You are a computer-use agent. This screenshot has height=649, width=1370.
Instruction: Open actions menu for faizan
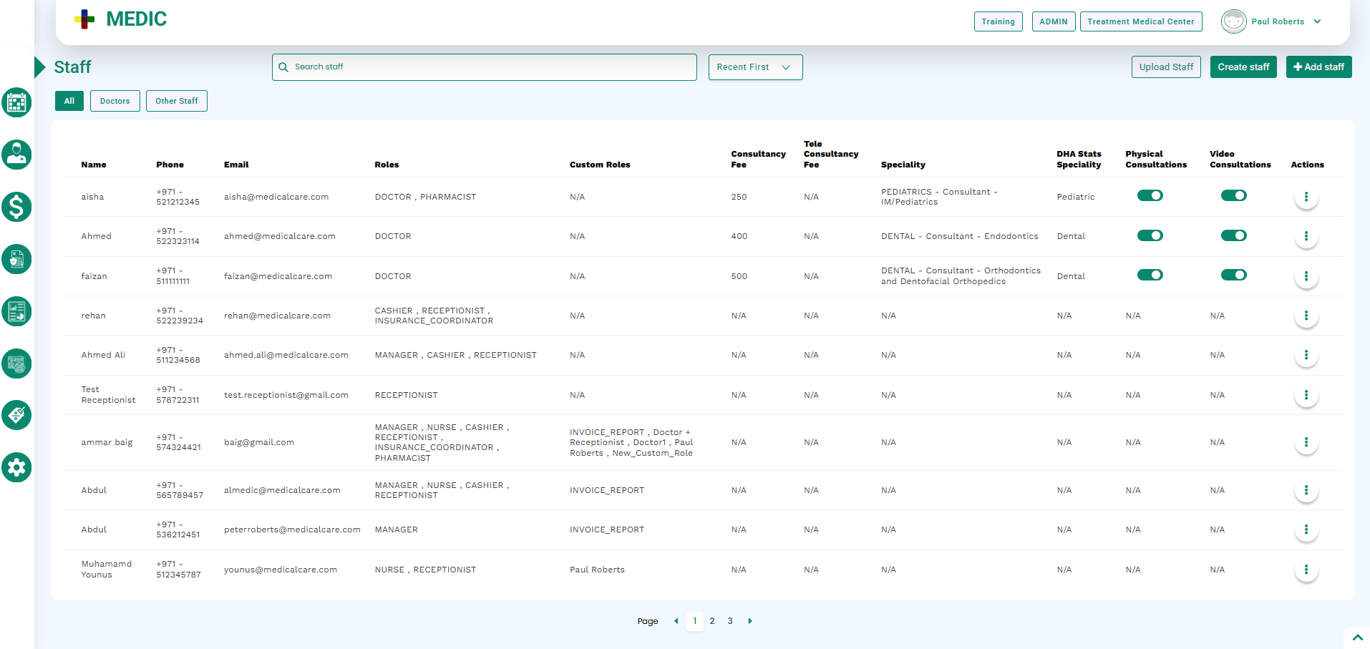[1306, 276]
